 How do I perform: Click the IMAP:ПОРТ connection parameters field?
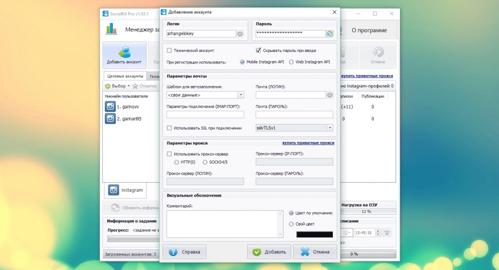coord(205,114)
